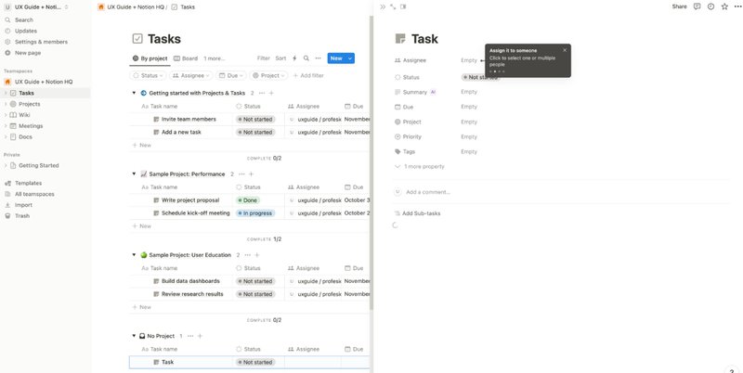Click the In progress status badge
The height and width of the screenshot is (373, 743).
[x=256, y=212]
